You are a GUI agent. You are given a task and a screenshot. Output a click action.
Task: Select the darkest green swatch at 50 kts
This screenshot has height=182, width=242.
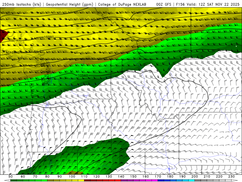[14, 180]
